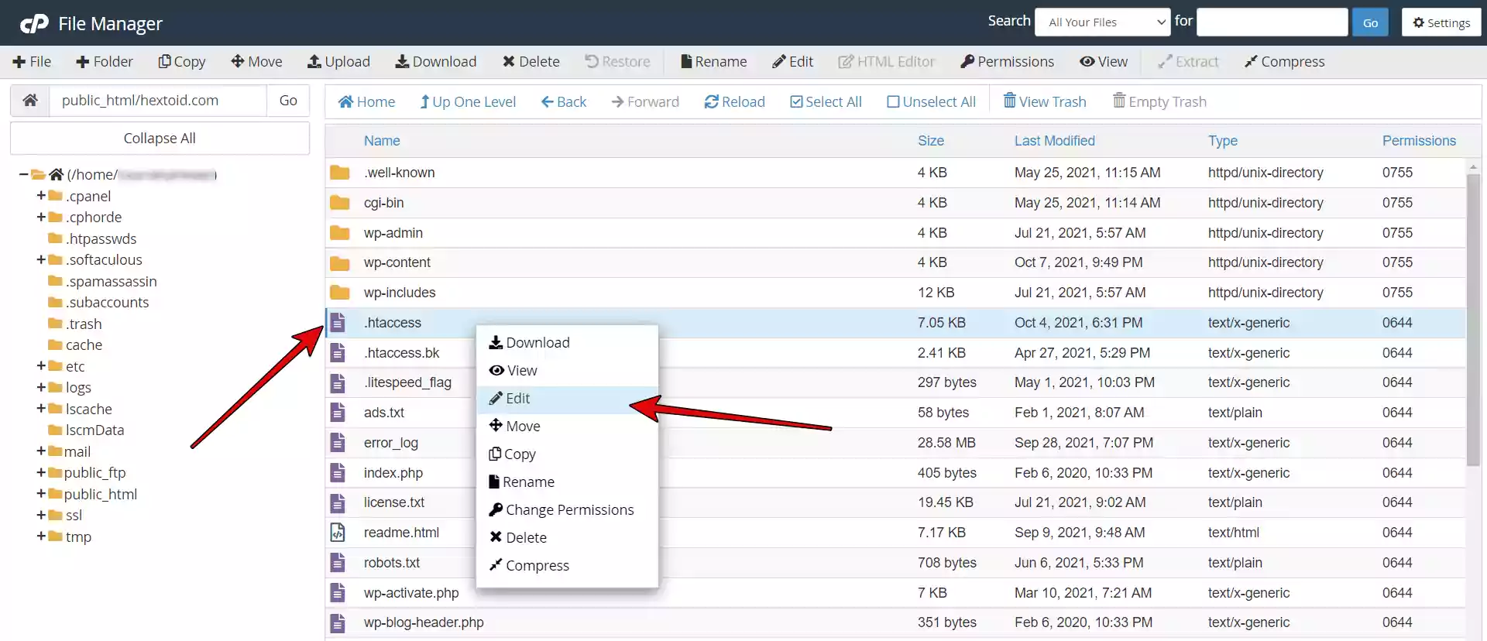Expand the .cphorde tree folder
Image resolution: width=1487 pixels, height=641 pixels.
pyautogui.click(x=41, y=217)
